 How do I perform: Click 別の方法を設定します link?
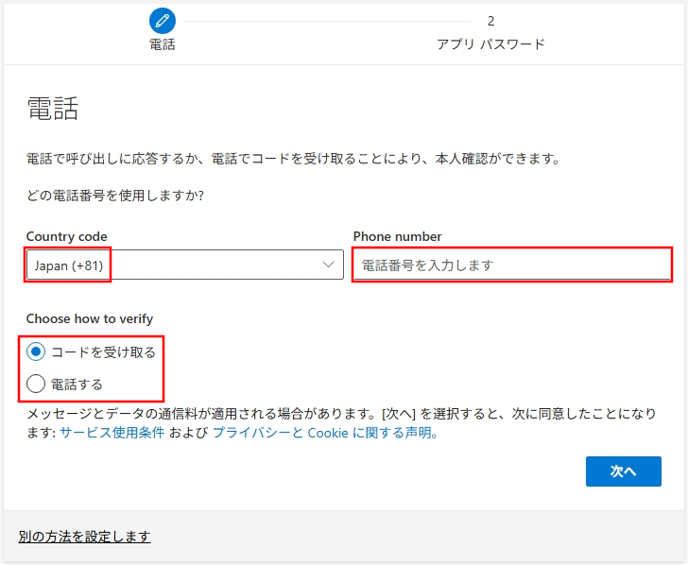tap(84, 537)
